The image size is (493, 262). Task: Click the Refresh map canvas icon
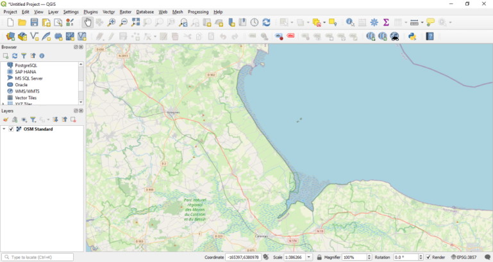click(266, 22)
